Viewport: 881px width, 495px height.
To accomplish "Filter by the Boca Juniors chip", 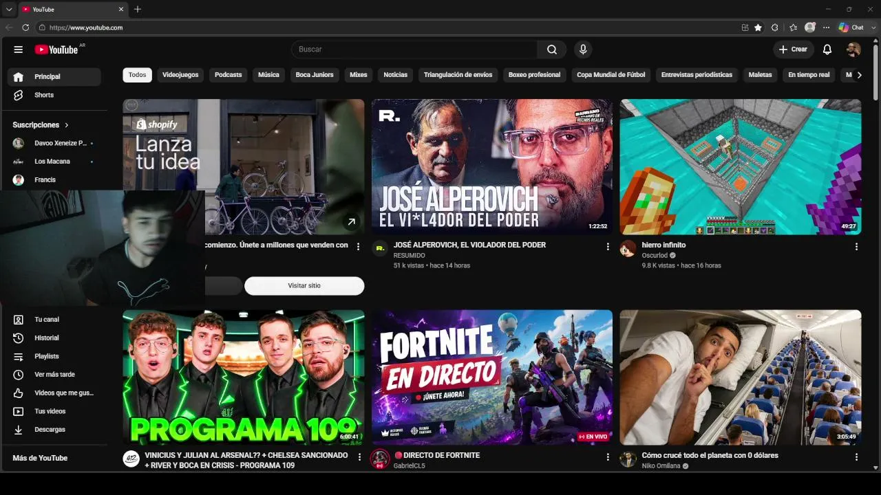I will point(315,75).
